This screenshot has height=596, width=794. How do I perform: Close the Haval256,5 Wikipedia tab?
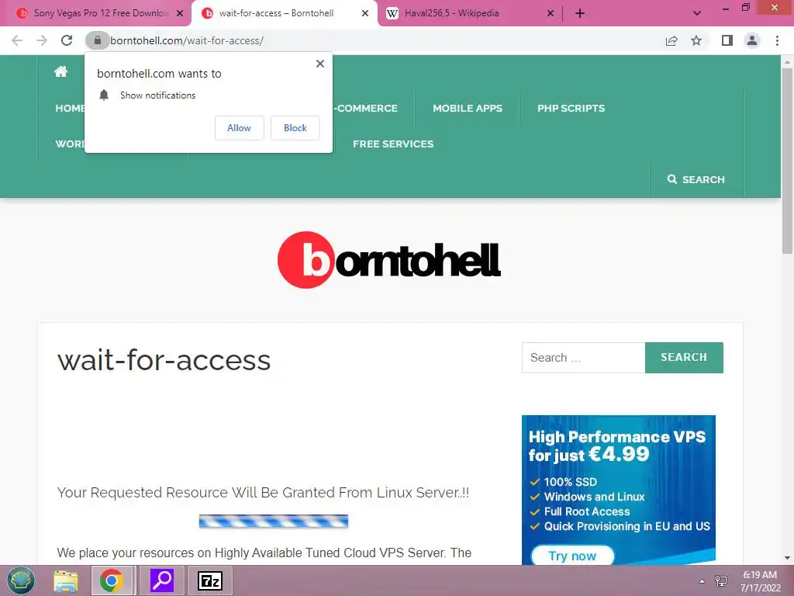pos(551,14)
